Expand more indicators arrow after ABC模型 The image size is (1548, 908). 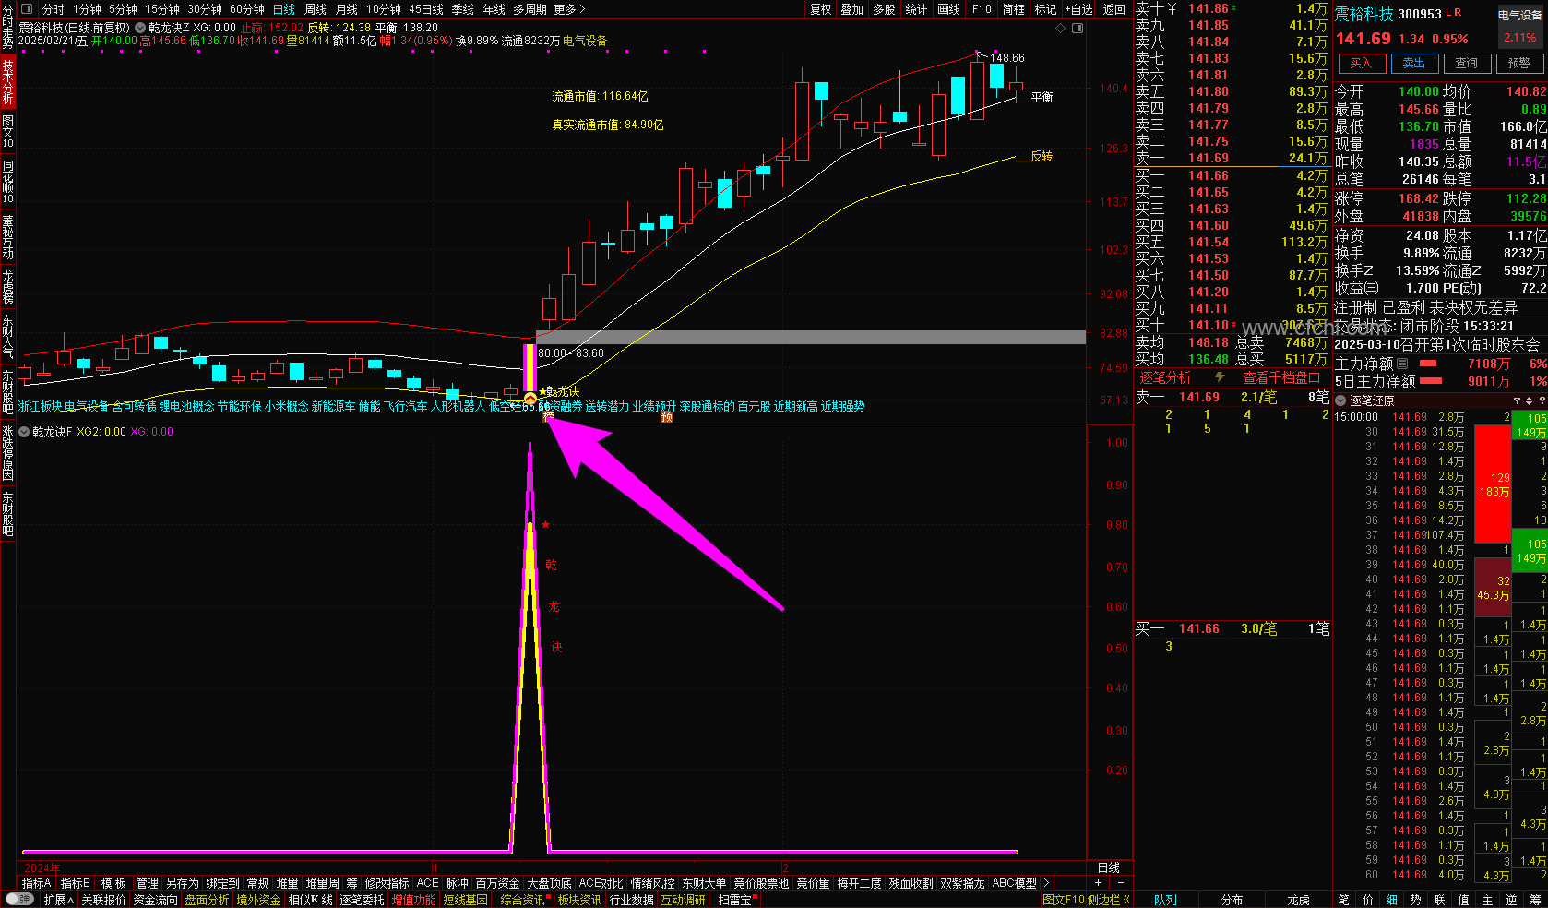coord(1046,883)
